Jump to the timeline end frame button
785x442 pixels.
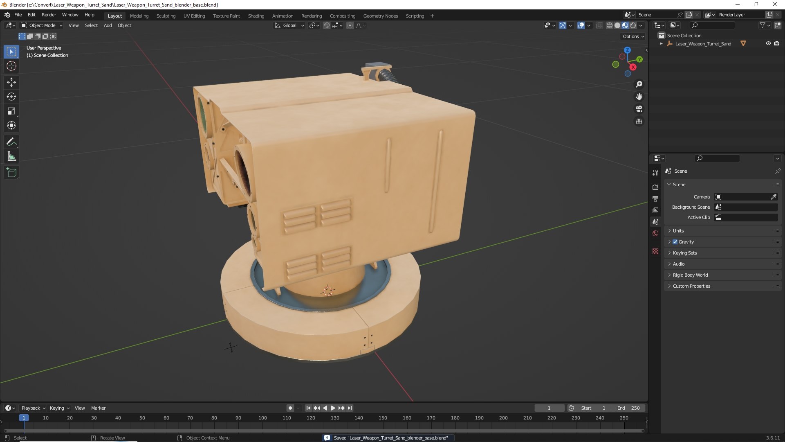tap(350, 408)
